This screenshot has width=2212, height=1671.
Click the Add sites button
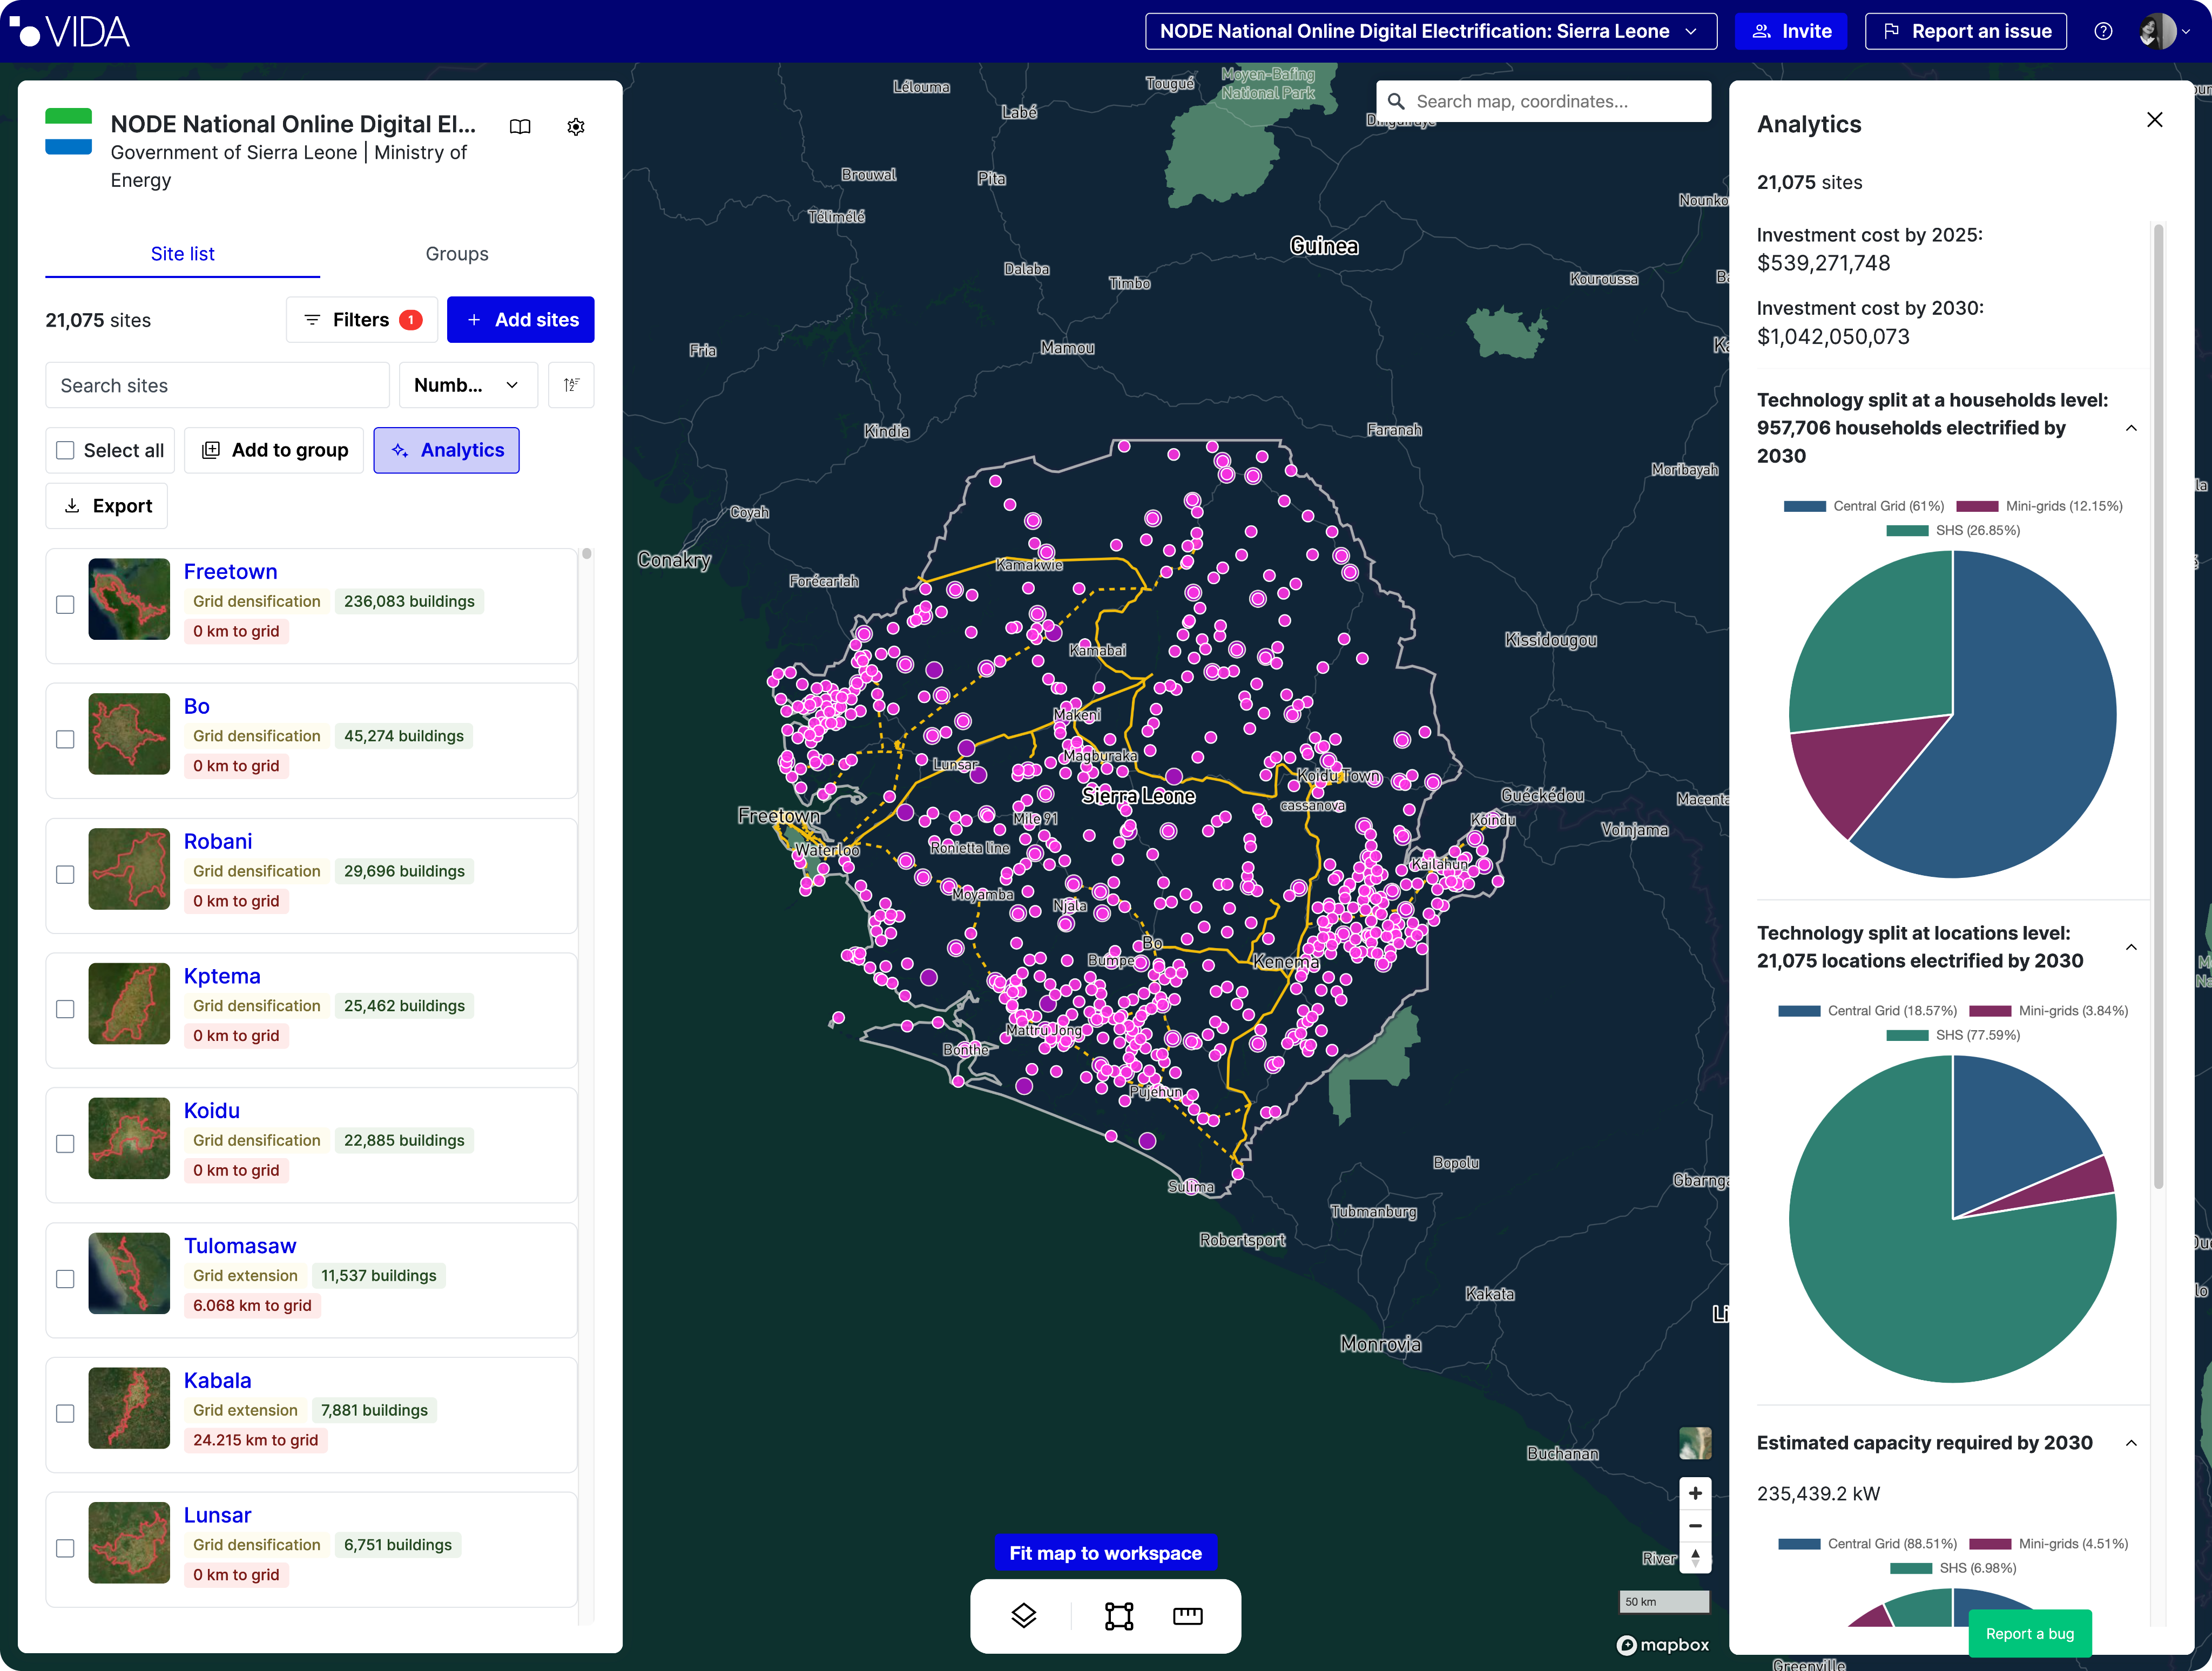[x=520, y=320]
